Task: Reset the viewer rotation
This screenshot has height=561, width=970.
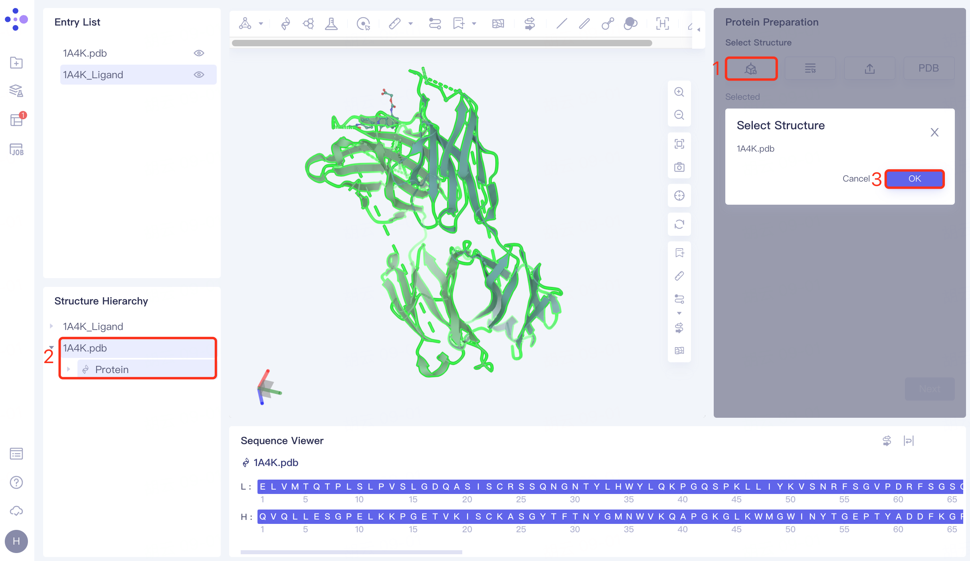Action: point(679,224)
